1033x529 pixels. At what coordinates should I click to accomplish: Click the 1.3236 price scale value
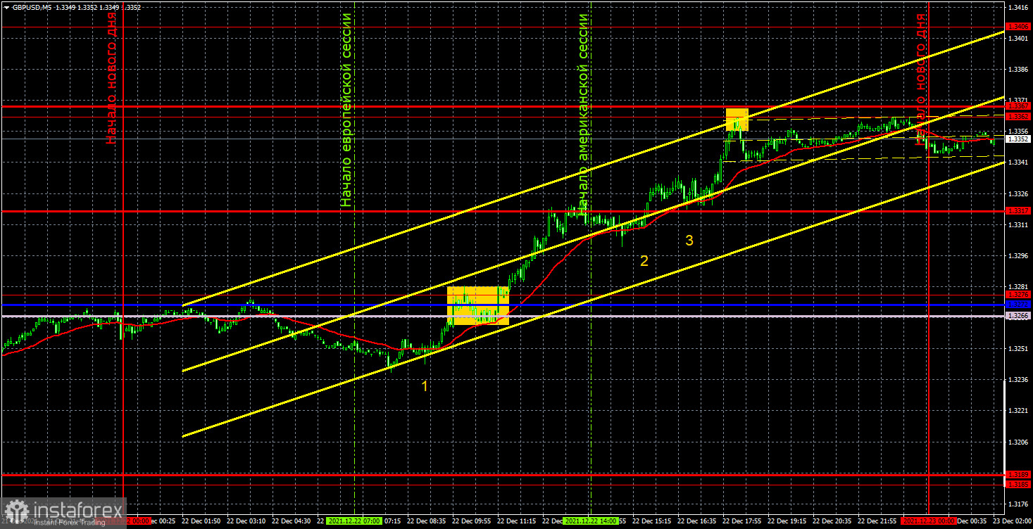(x=1018, y=380)
